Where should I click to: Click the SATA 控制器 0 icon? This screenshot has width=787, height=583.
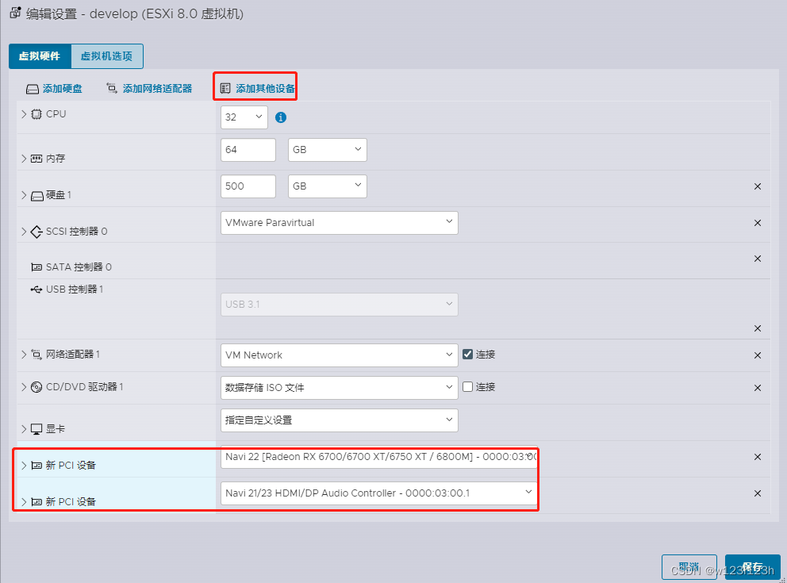(36, 267)
